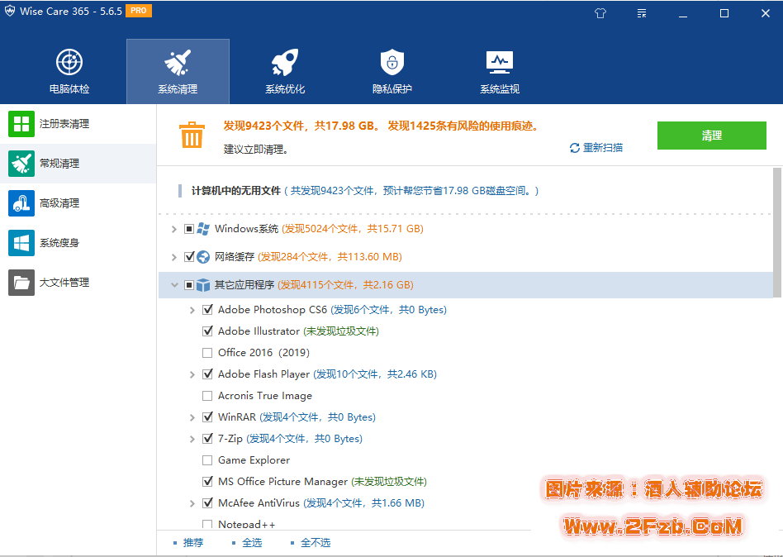Check the Acronis True Image checkbox
Image resolution: width=783 pixels, height=557 pixels.
click(x=207, y=396)
